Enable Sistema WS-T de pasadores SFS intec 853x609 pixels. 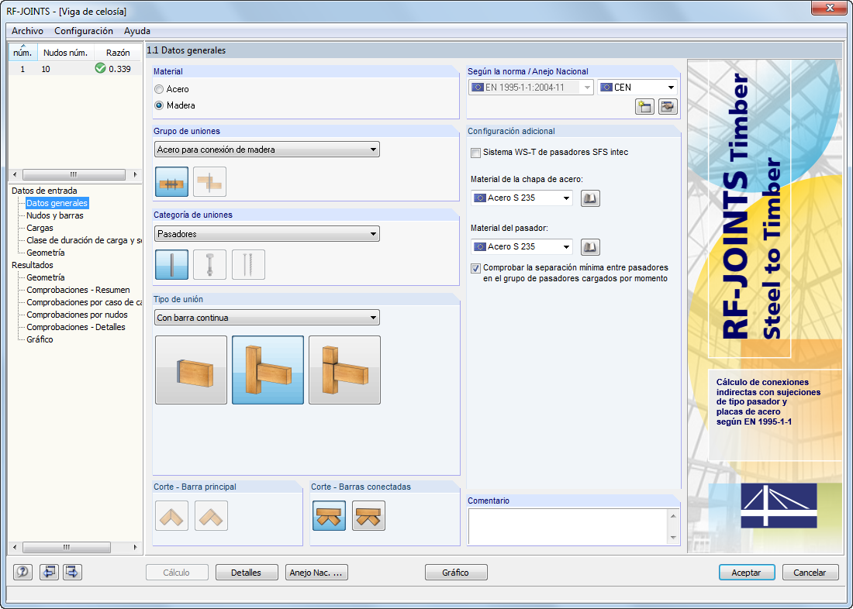click(x=476, y=153)
